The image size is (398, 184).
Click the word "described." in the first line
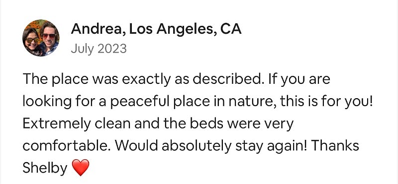coord(227,79)
